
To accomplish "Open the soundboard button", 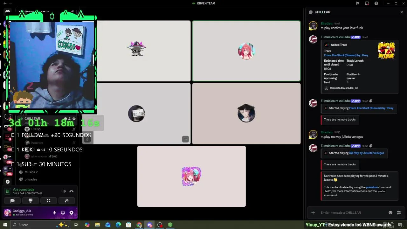I will click(x=66, y=201).
